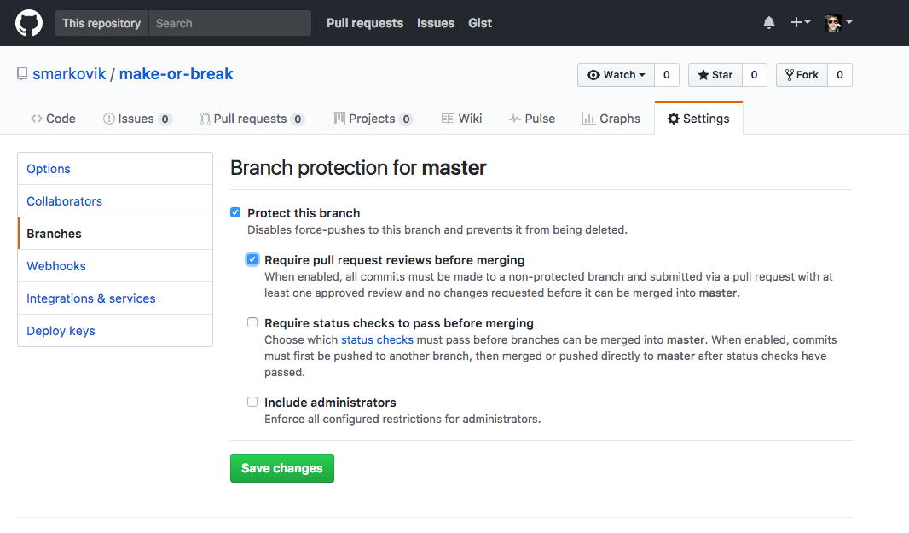Open the Projects board tab icon

click(x=339, y=119)
